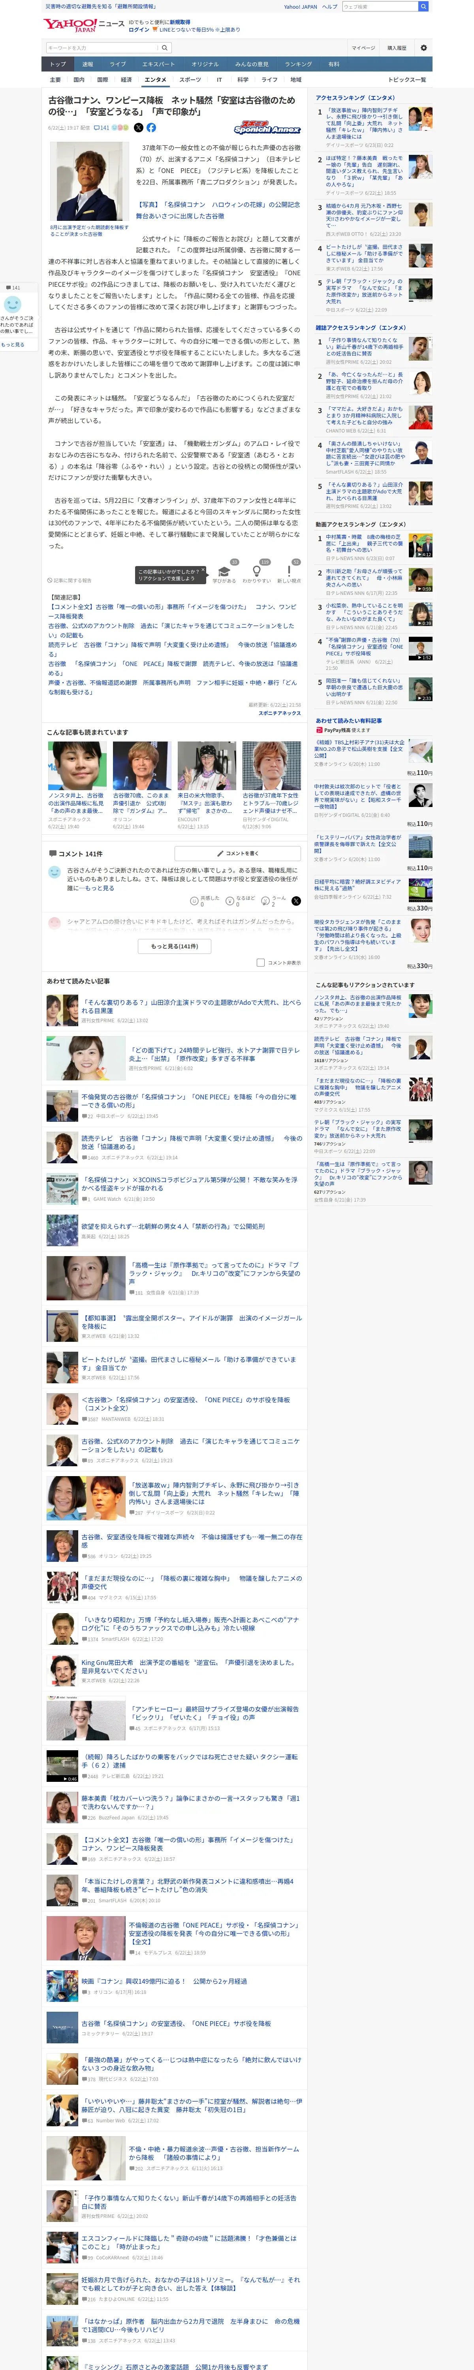Click 購入履歴 button
474x2370 pixels.
click(397, 48)
